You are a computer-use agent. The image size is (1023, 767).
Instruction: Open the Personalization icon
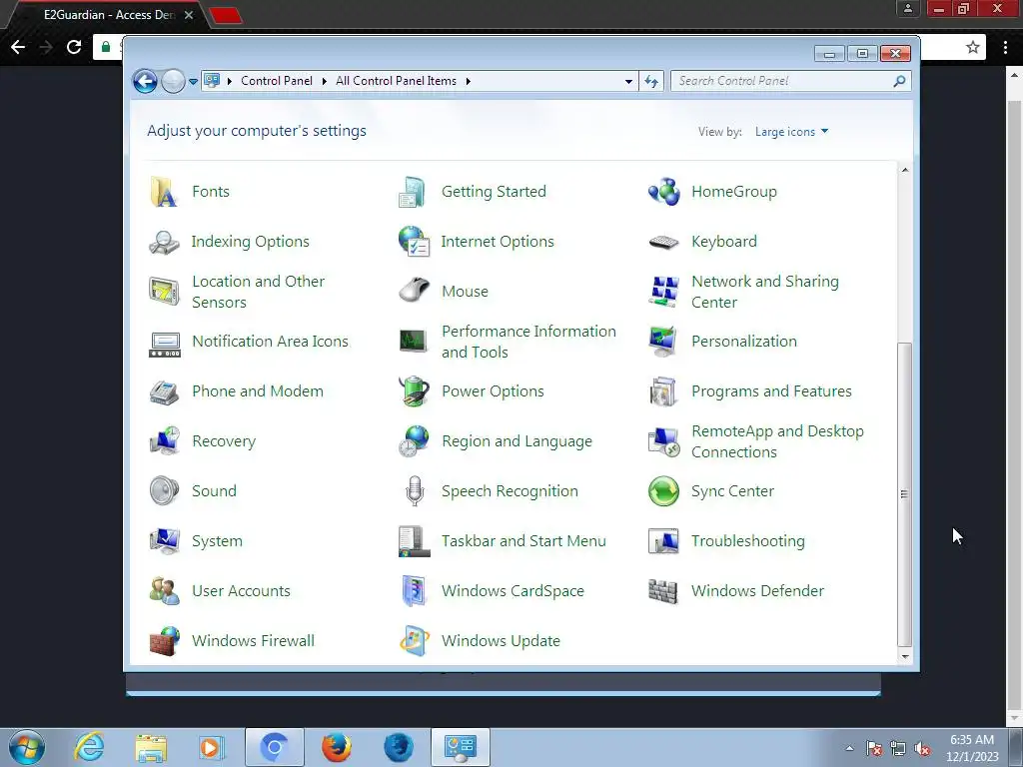click(663, 342)
